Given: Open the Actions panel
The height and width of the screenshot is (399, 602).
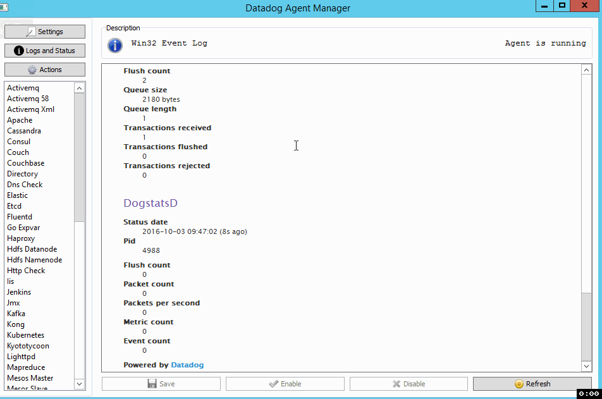Looking at the screenshot, I should (x=44, y=69).
